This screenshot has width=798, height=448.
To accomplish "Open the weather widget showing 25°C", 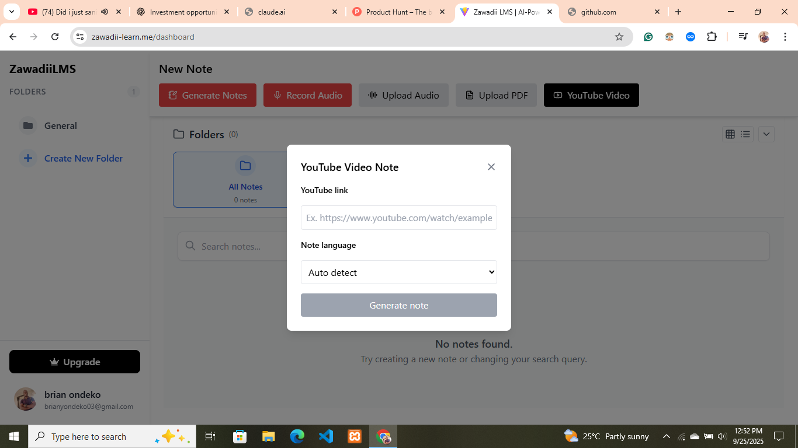I will click(606, 436).
